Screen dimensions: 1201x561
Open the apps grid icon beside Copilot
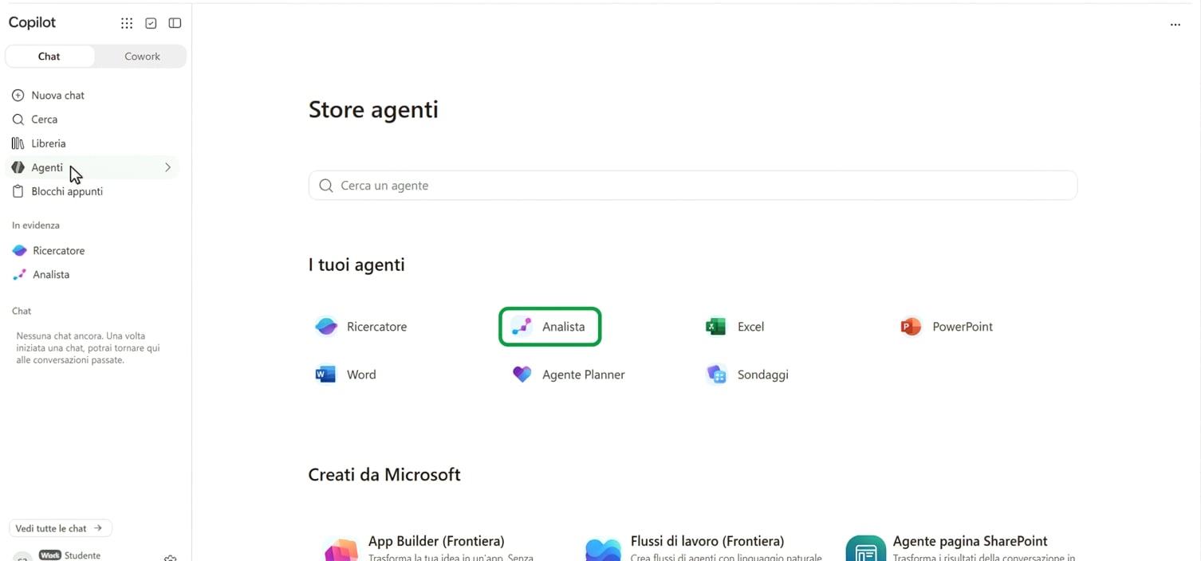coord(127,23)
